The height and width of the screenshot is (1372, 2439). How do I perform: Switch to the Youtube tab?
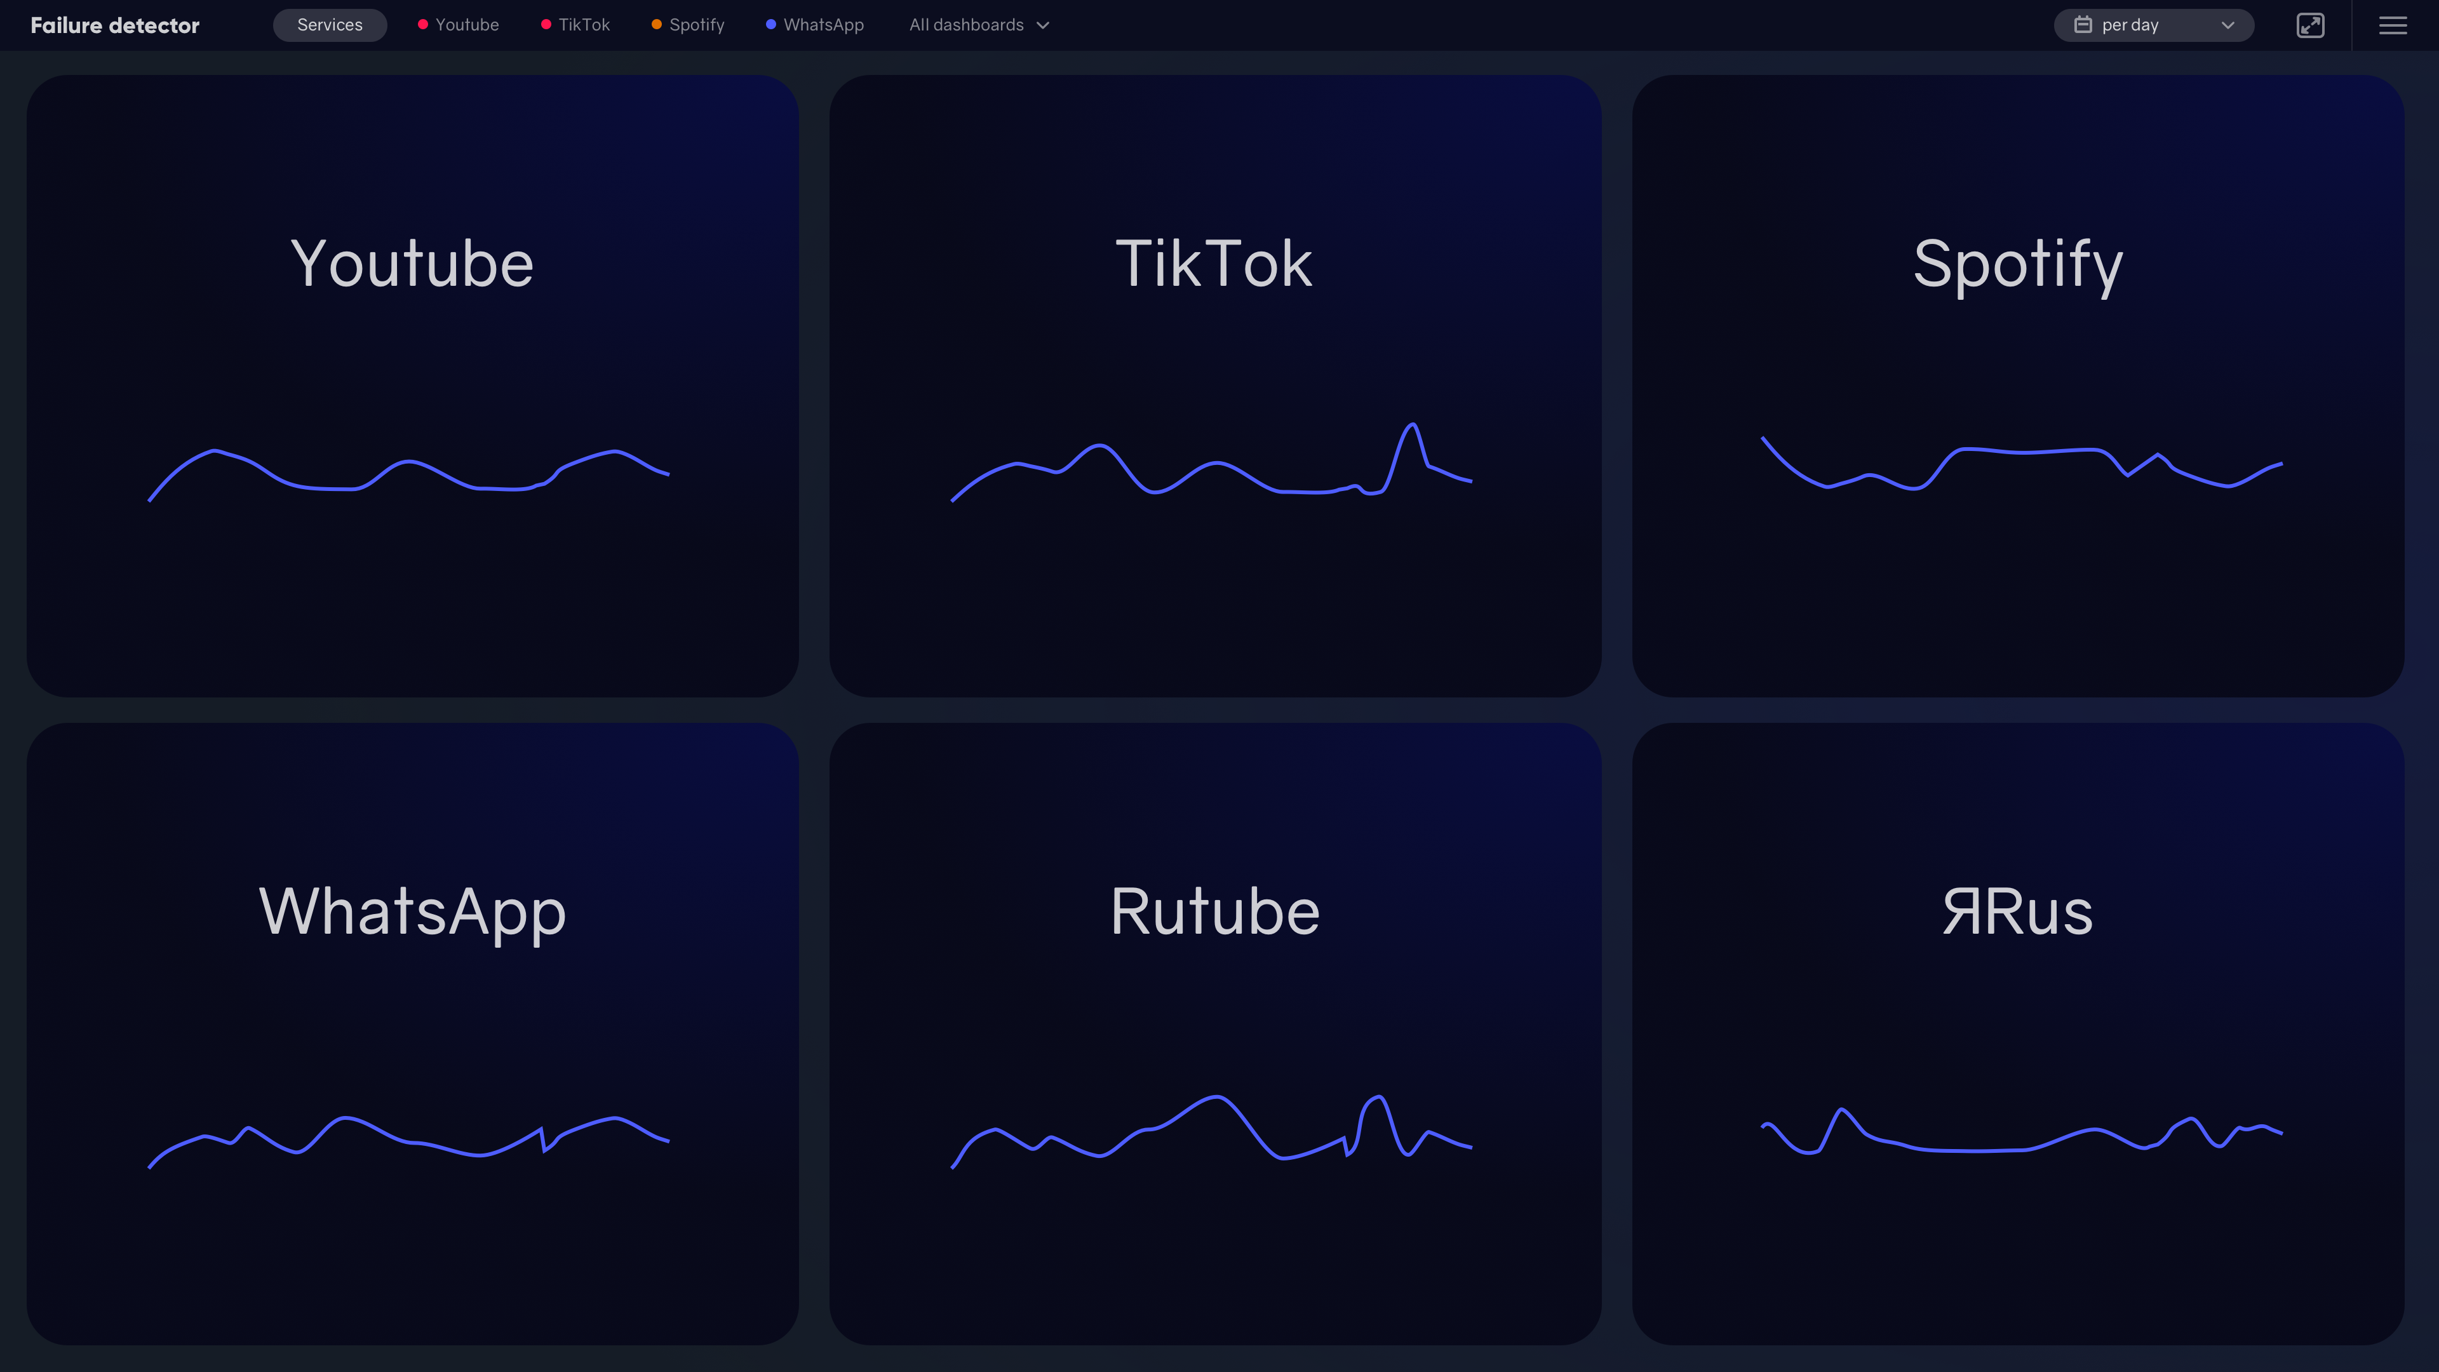(x=458, y=25)
